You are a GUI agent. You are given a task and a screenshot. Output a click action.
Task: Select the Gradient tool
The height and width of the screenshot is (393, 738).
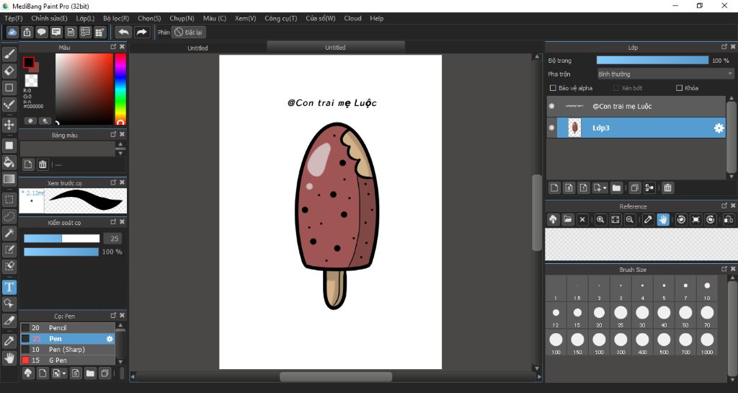point(9,179)
